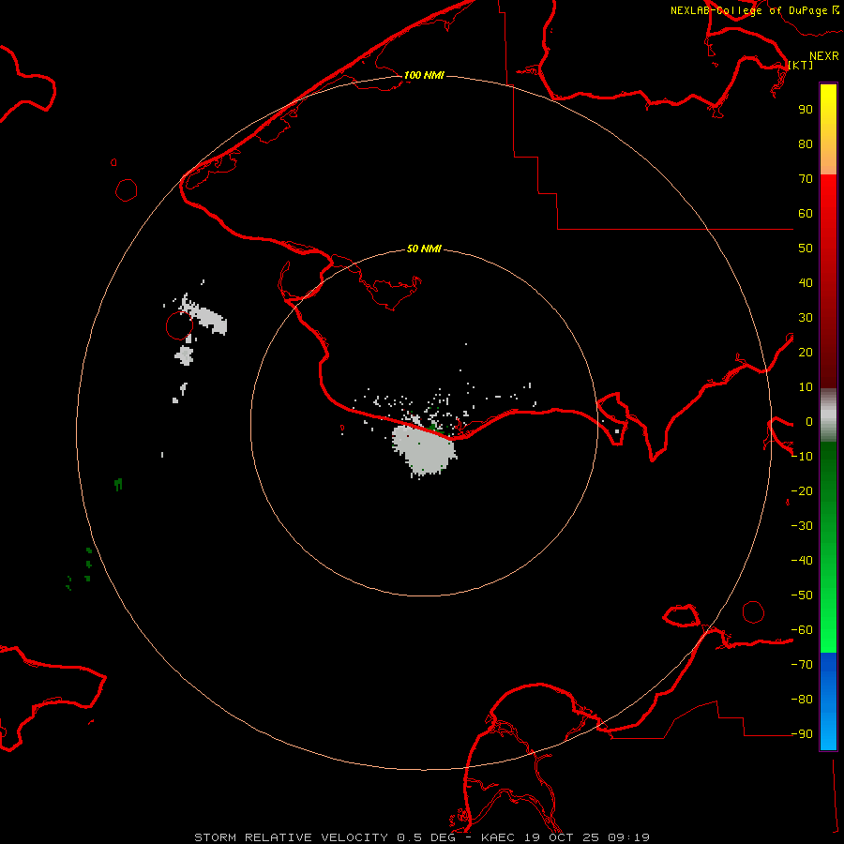Click the positive 40 knot scale label
Viewport: 844px width, 844px height.
(x=806, y=283)
